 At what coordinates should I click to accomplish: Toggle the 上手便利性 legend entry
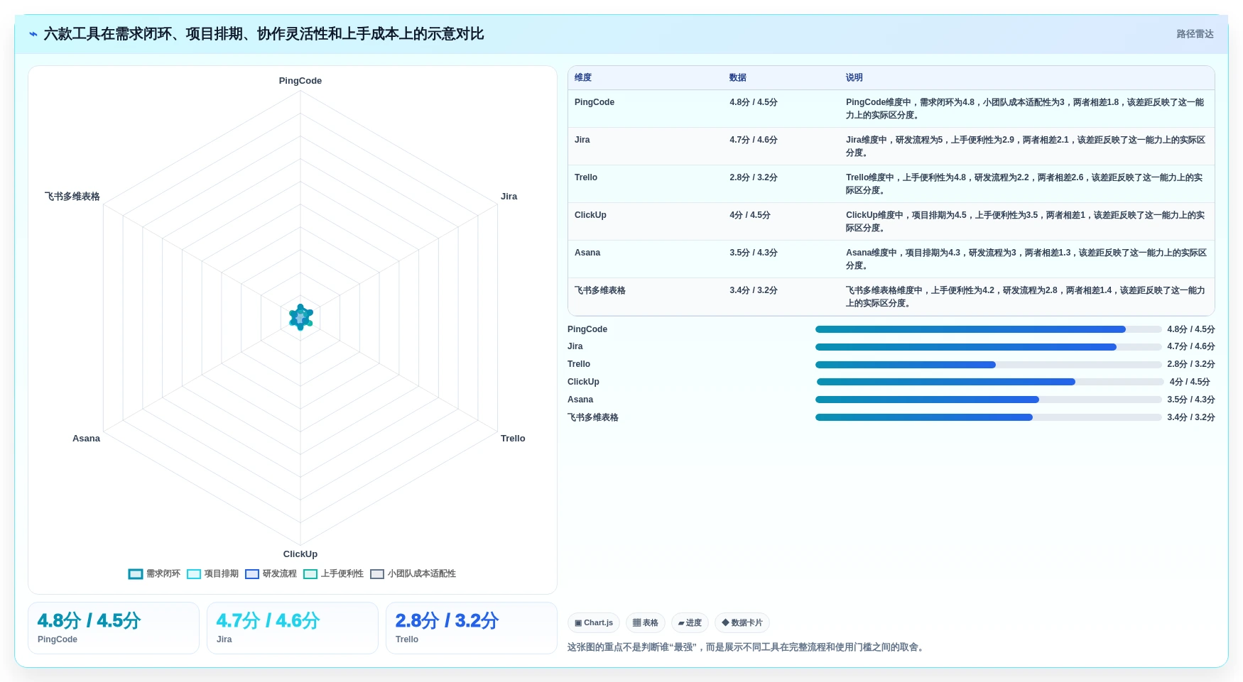(x=333, y=573)
